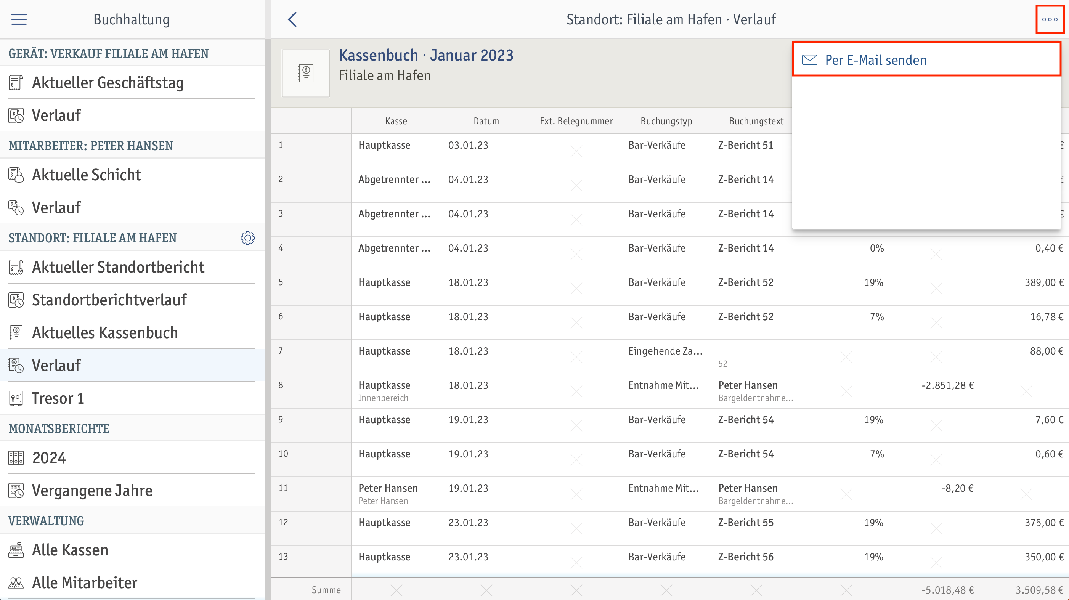This screenshot has height=600, width=1069.
Task: Open the 2024 Monatsberichte entry
Action: tap(132, 458)
